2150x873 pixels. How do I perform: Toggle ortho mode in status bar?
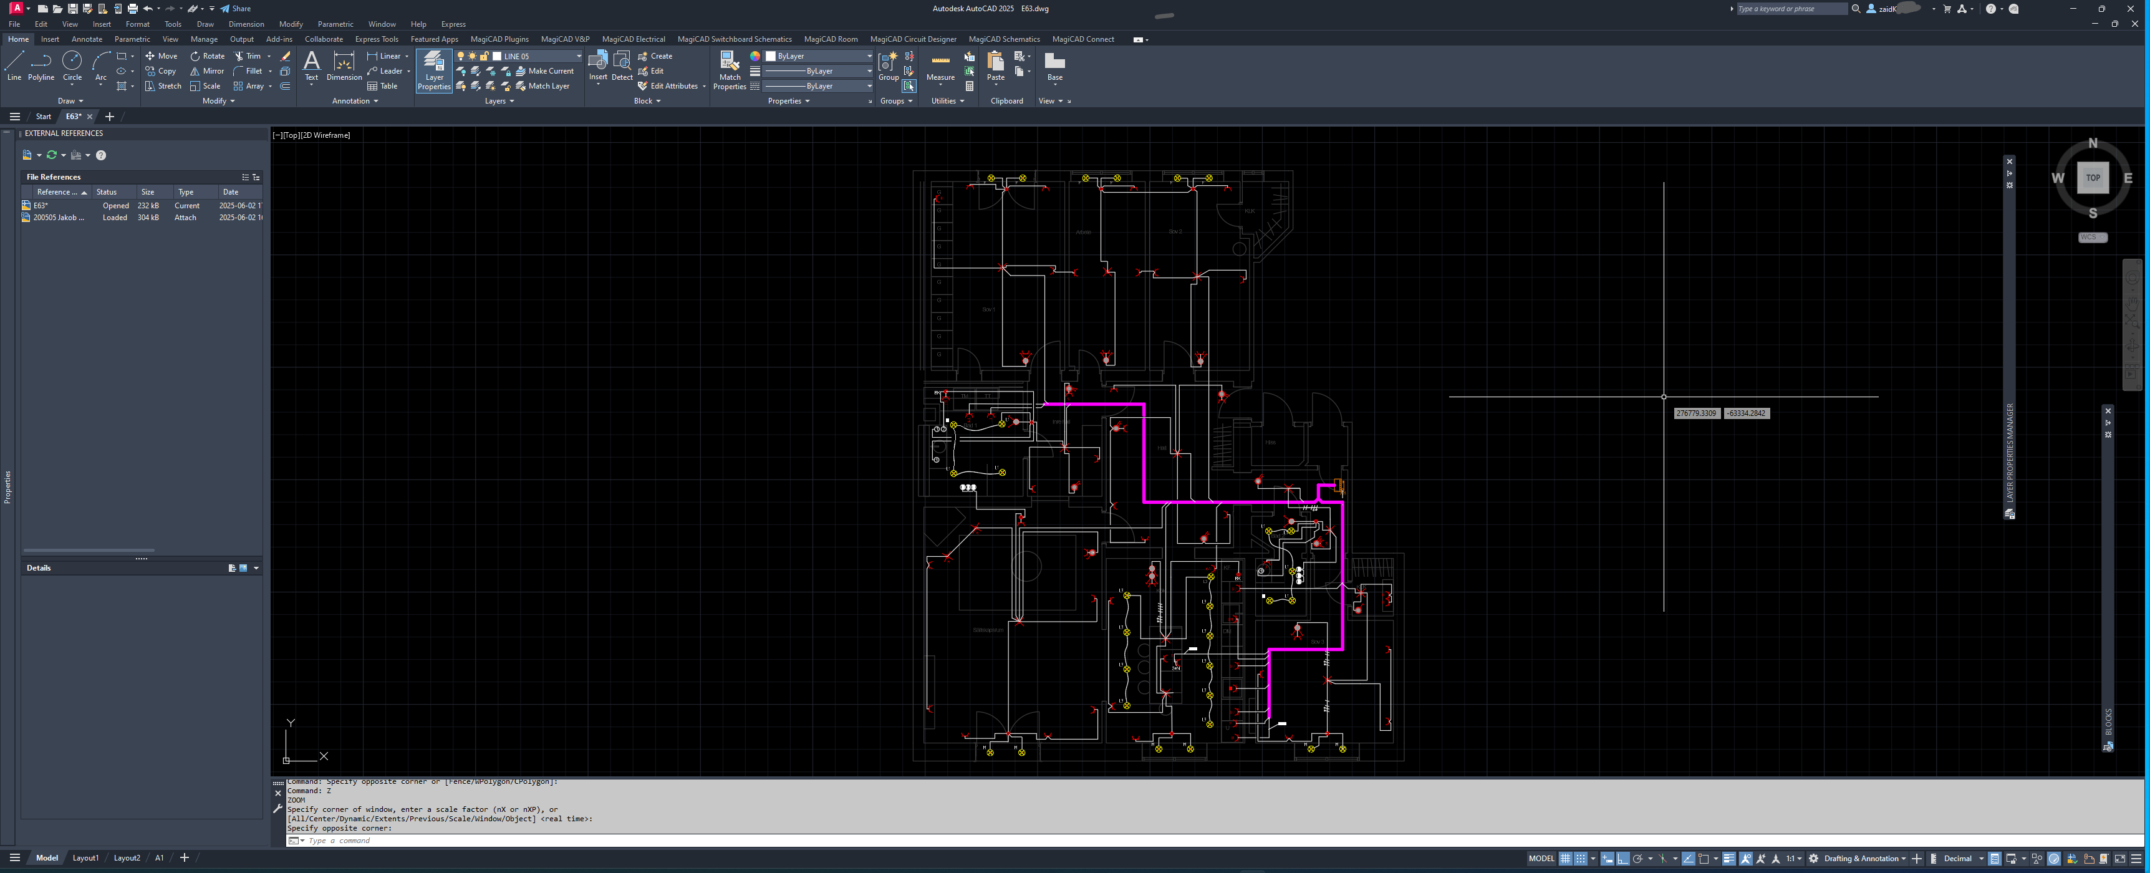click(1622, 858)
